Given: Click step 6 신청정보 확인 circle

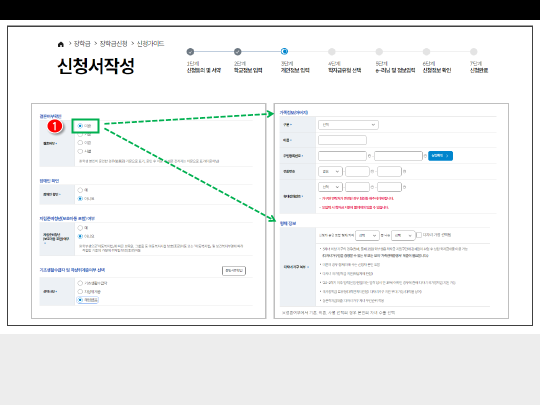Looking at the screenshot, I should pyautogui.click(x=426, y=51).
